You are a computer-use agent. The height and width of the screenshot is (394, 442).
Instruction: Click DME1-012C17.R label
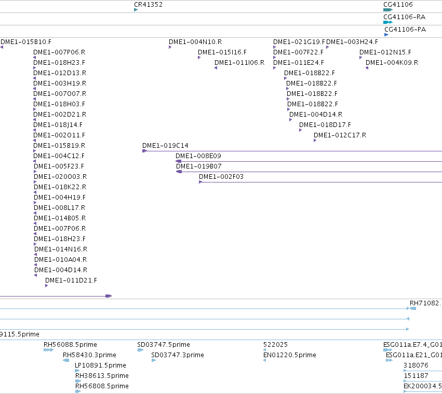[340, 135]
